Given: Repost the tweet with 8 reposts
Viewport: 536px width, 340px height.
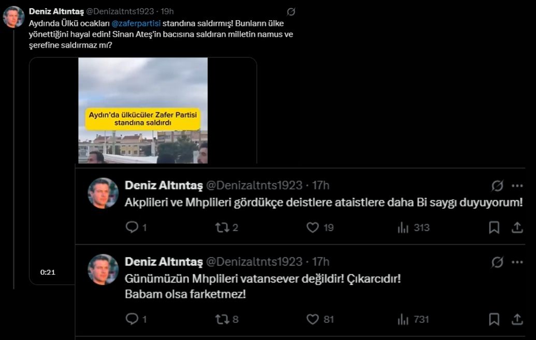Looking at the screenshot, I should (x=222, y=319).
